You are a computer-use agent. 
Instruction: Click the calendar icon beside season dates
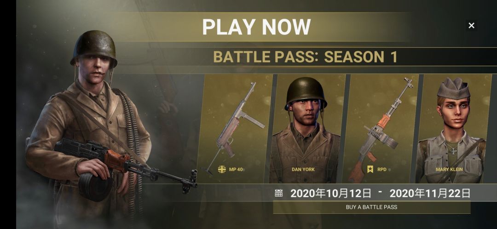278,193
